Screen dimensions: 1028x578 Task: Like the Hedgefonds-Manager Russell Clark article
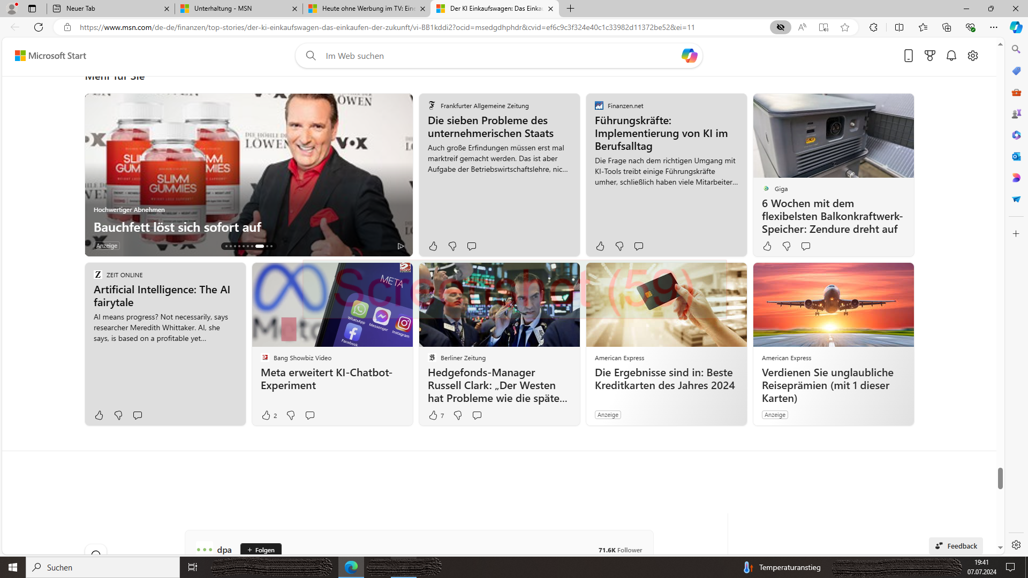tap(433, 415)
